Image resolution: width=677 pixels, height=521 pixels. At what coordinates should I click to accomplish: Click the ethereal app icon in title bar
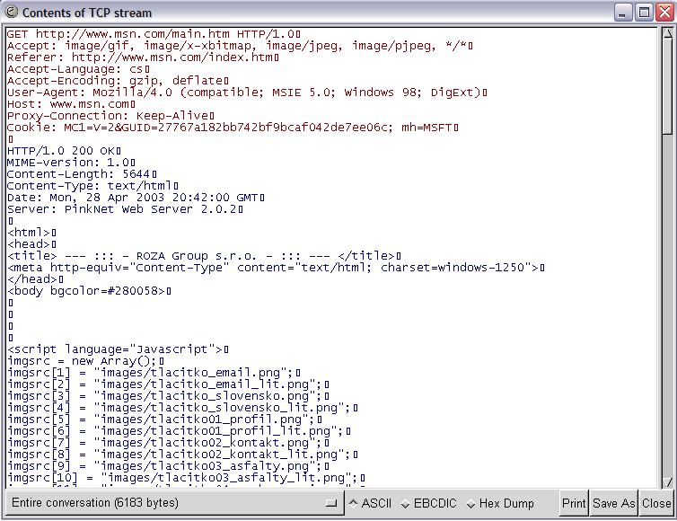[11, 13]
